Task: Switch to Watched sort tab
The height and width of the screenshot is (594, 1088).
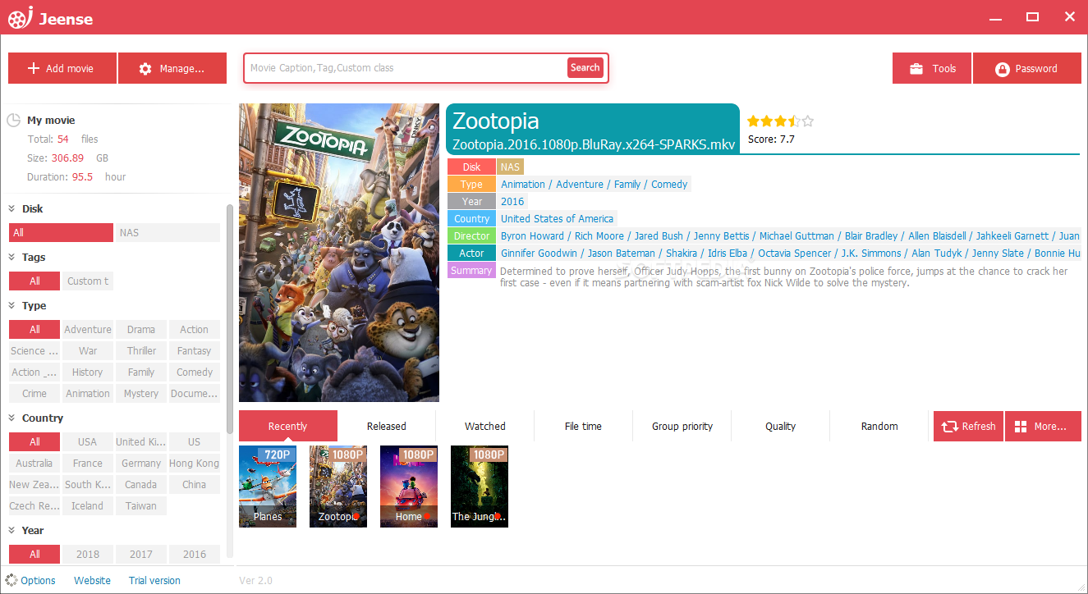Action: 485,426
